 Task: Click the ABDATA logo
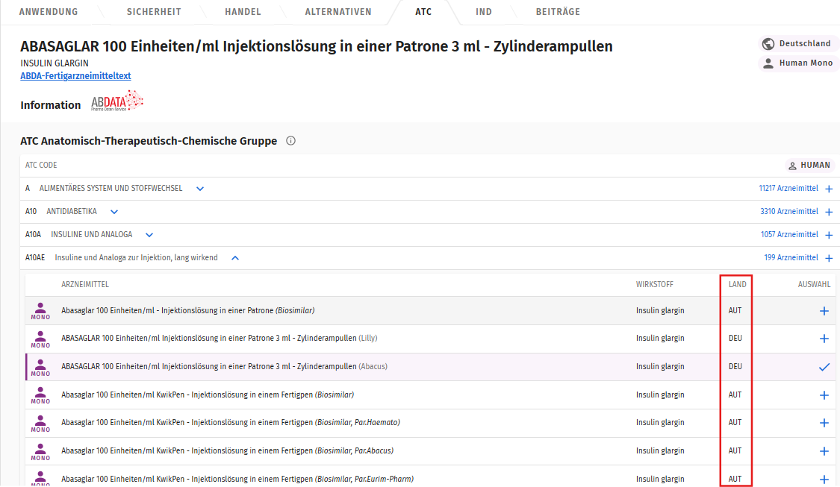(x=116, y=101)
